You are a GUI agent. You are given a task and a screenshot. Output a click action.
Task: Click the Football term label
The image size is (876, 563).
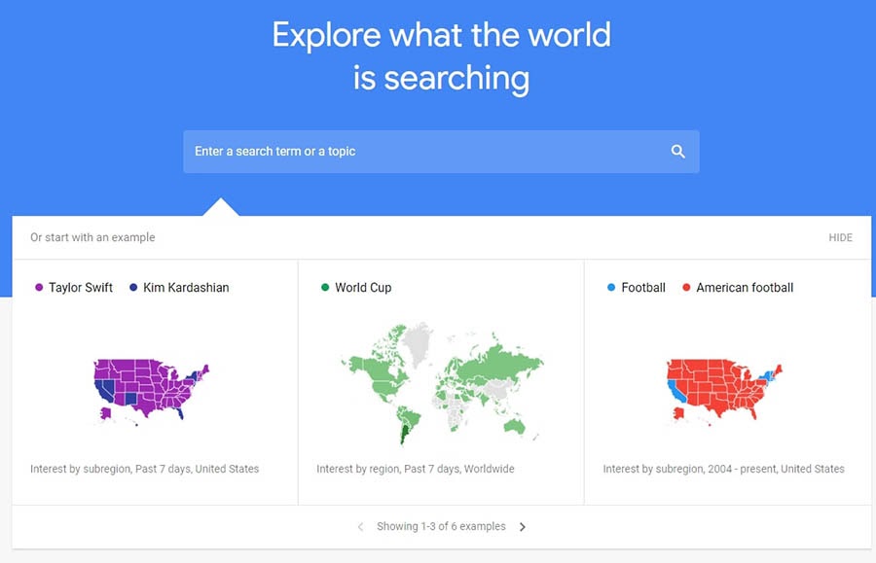tap(643, 288)
